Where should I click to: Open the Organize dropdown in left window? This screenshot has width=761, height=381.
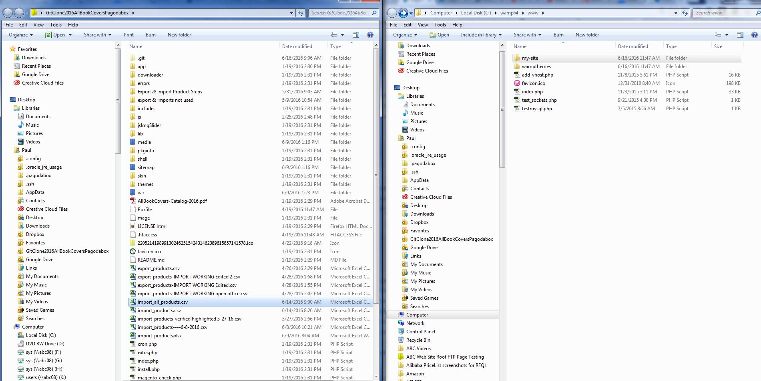21,35
